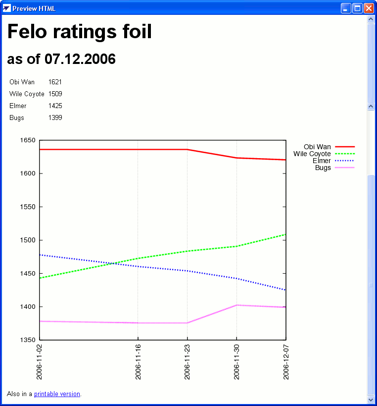Click the Preview HTML title bar text
Image resolution: width=377 pixels, height=406 pixels.
34,8
